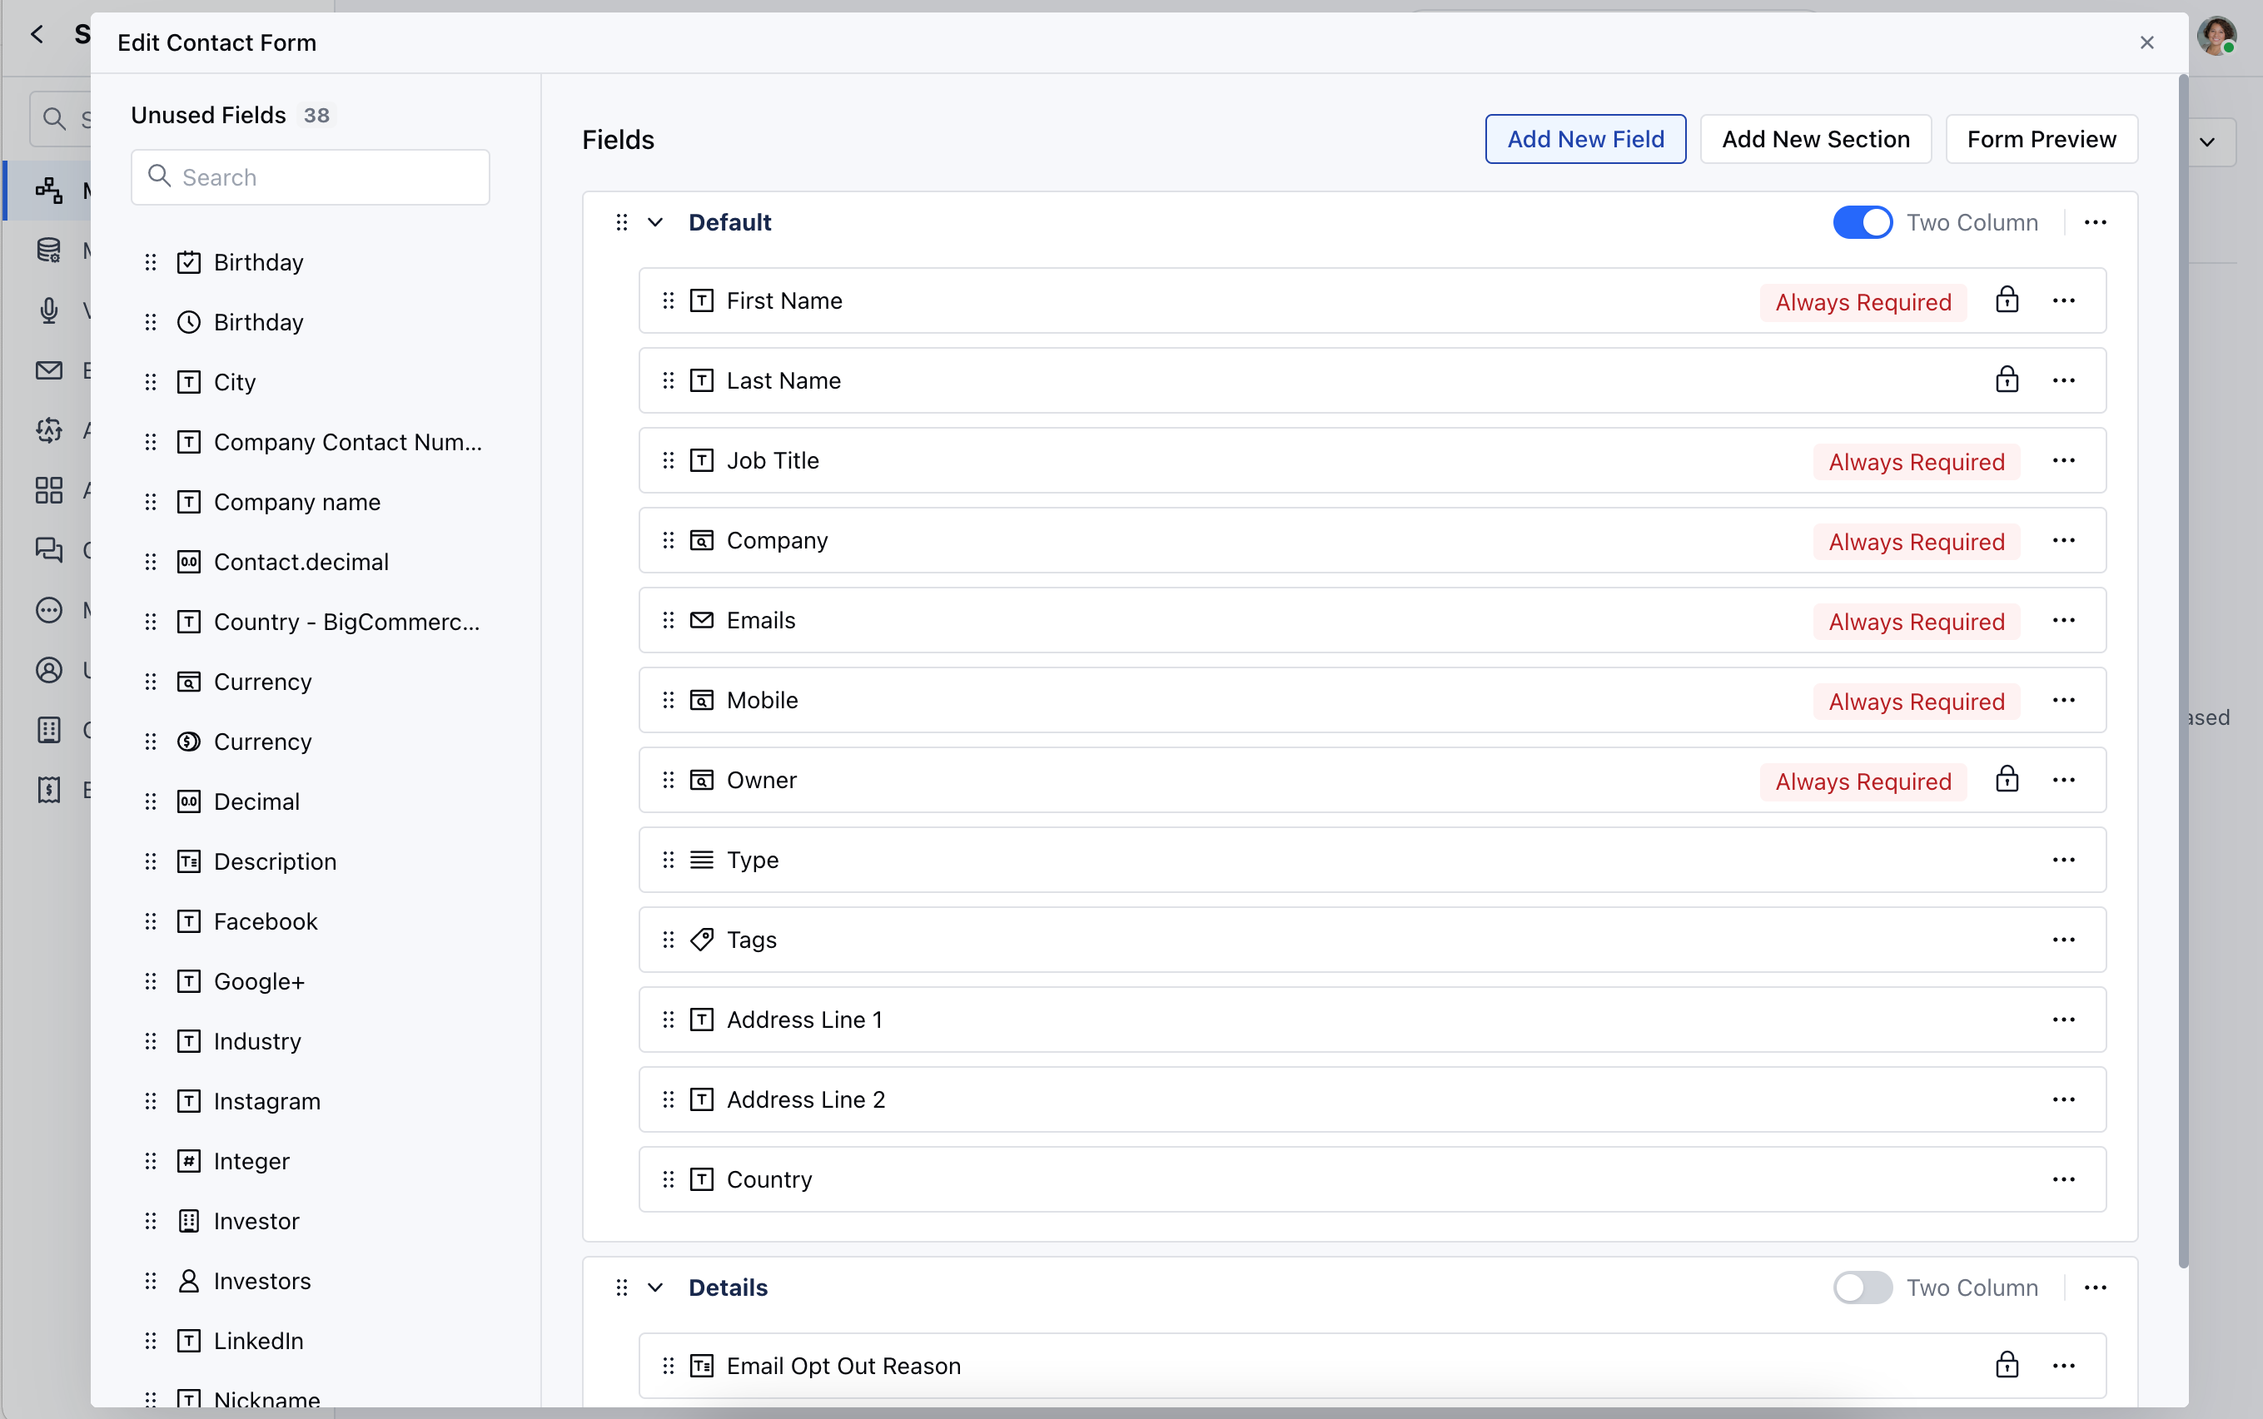This screenshot has width=2263, height=1419.
Task: Select the Facebook unused field
Action: click(x=266, y=921)
